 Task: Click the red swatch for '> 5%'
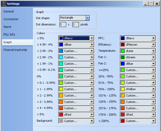coord(61,115)
